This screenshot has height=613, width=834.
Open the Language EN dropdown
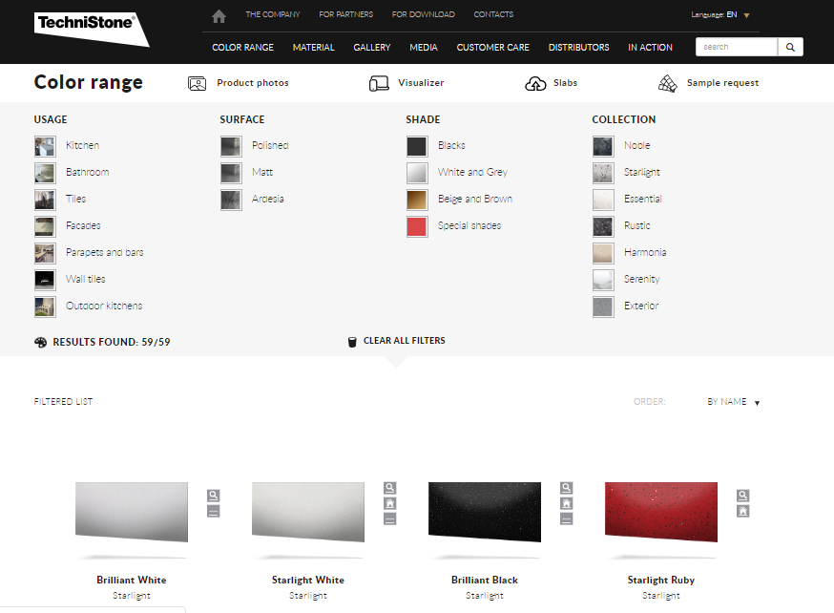point(720,15)
